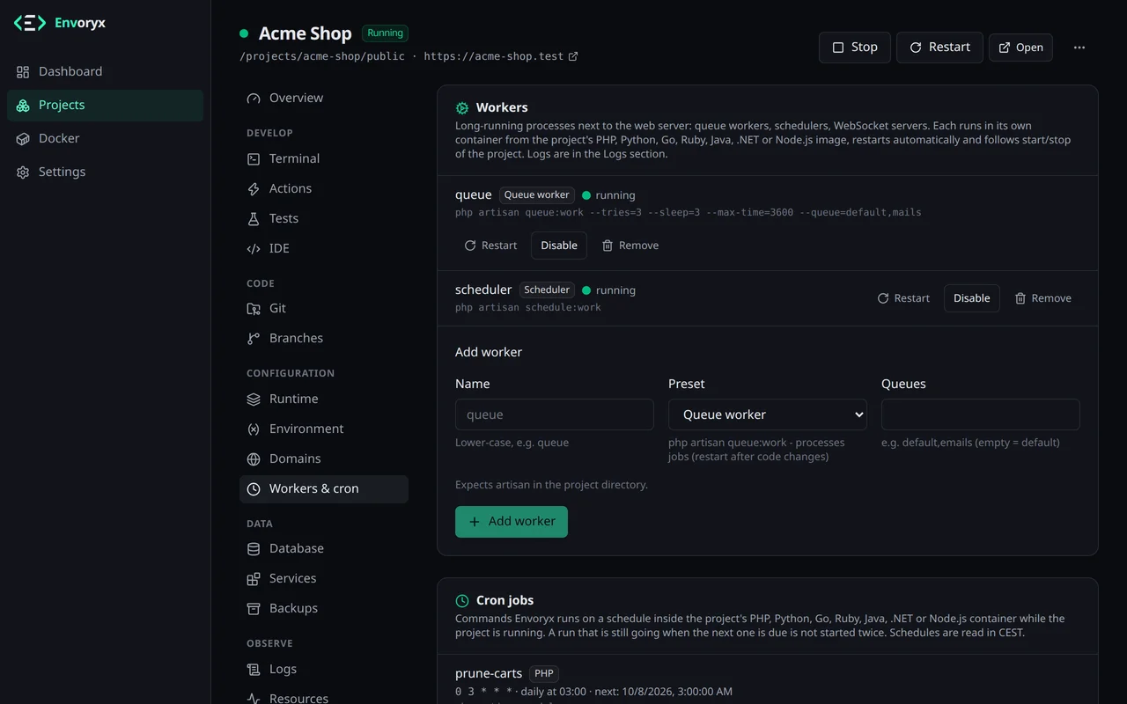
Task: Open the Database section
Action: click(x=324, y=548)
